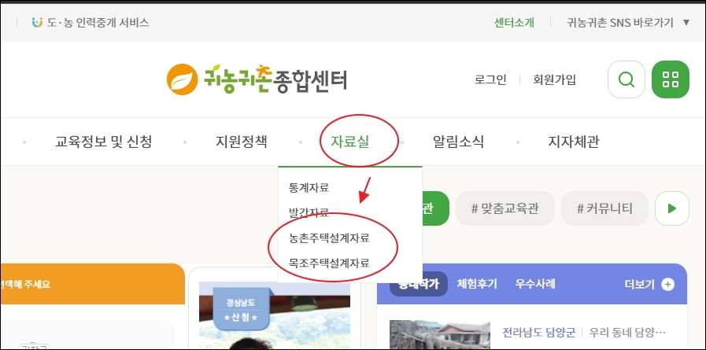Open the search magnifier icon
706x350 pixels.
click(627, 79)
